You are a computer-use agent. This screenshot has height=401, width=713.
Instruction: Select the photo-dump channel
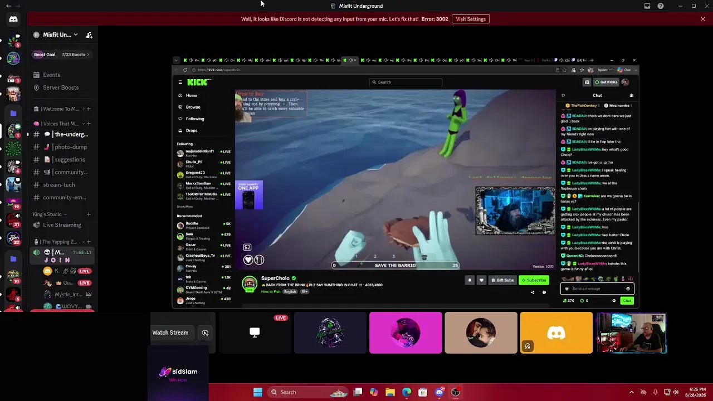point(62,147)
